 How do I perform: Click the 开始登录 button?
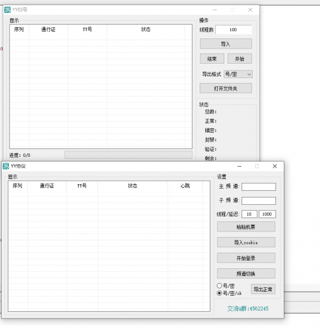pos(246,258)
